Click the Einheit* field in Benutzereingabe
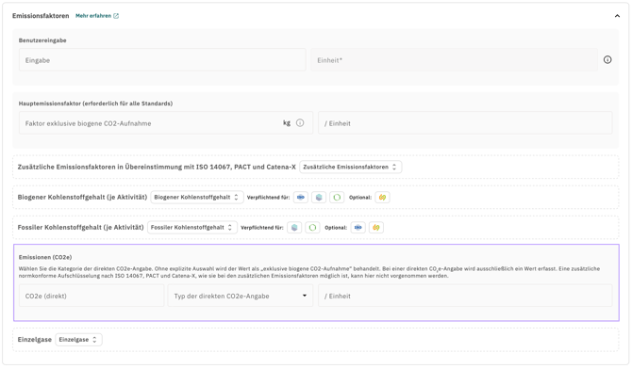 [455, 60]
